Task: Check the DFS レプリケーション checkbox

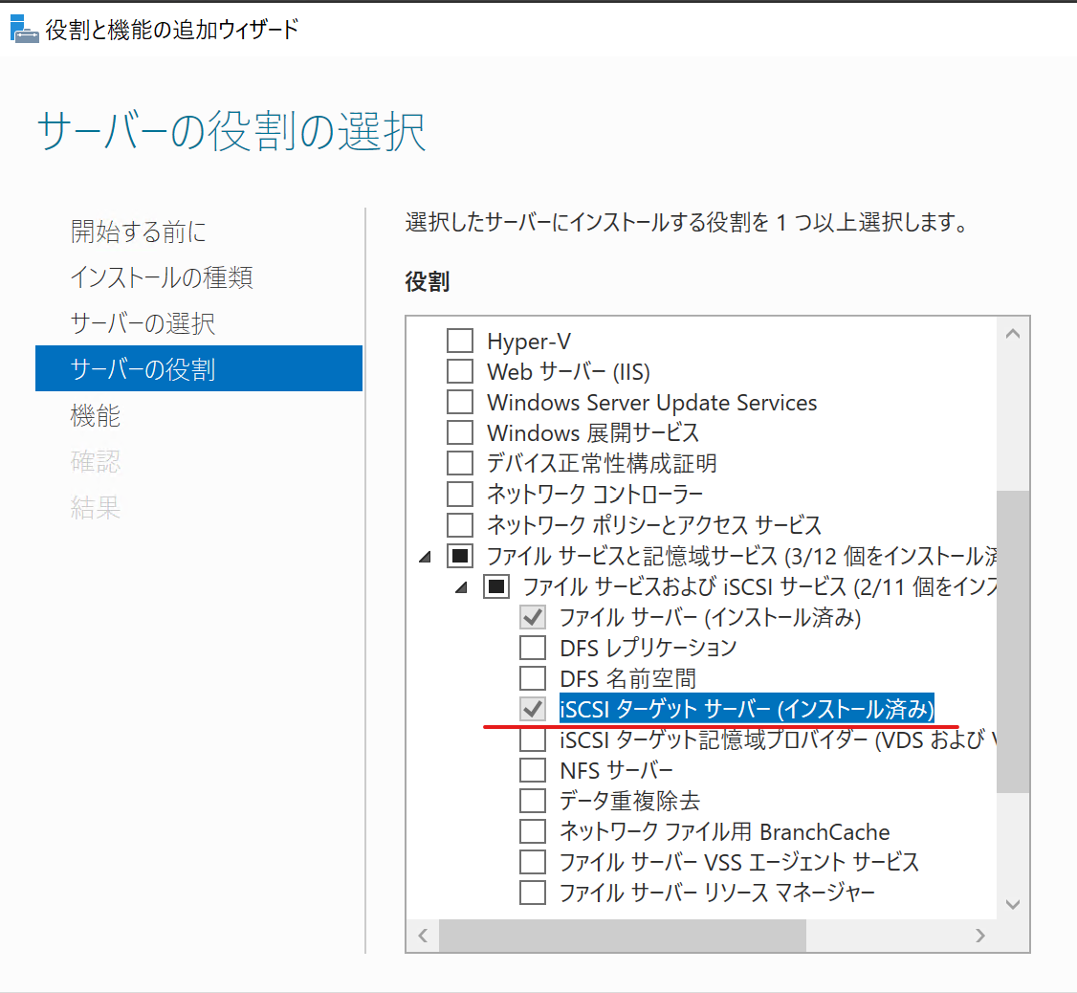Action: (533, 648)
